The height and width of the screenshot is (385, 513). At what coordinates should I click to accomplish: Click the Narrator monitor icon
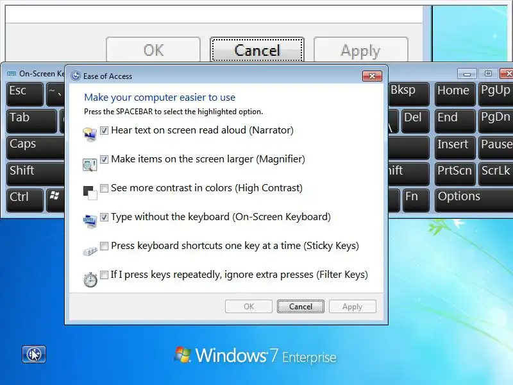pos(90,134)
